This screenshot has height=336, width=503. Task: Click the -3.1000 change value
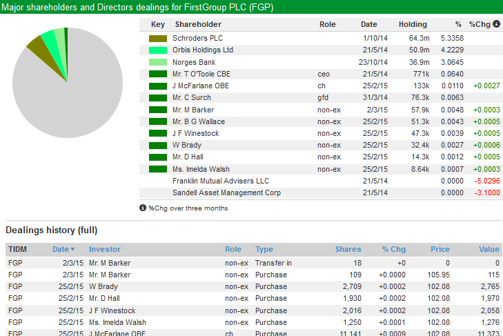[x=487, y=193]
